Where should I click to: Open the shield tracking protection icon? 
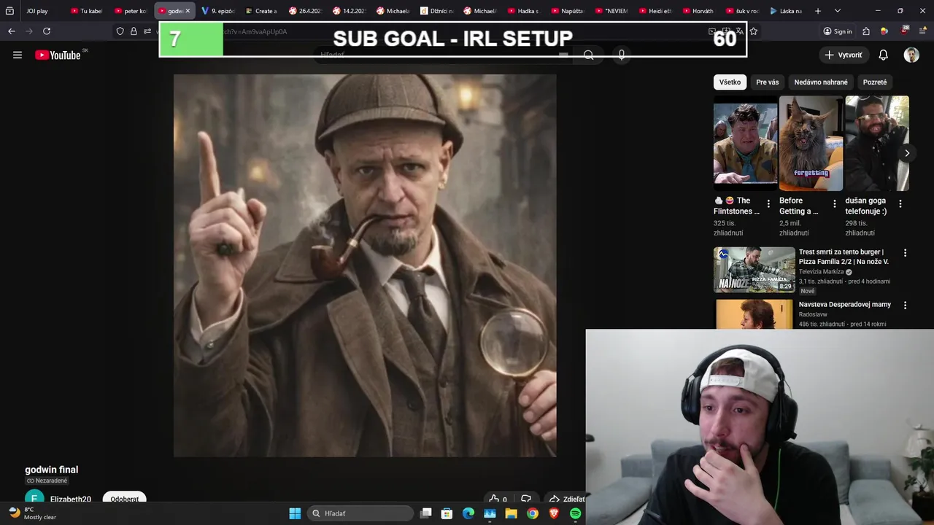tap(120, 31)
